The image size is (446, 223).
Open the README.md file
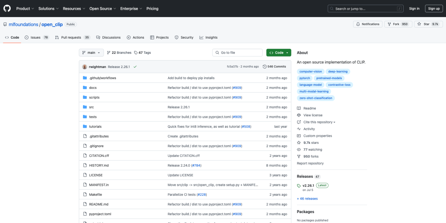[x=98, y=204]
